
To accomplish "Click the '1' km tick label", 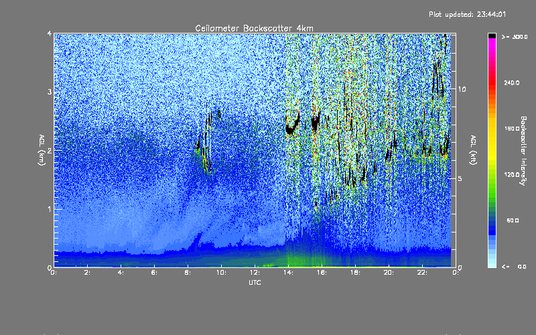I will click(50, 209).
